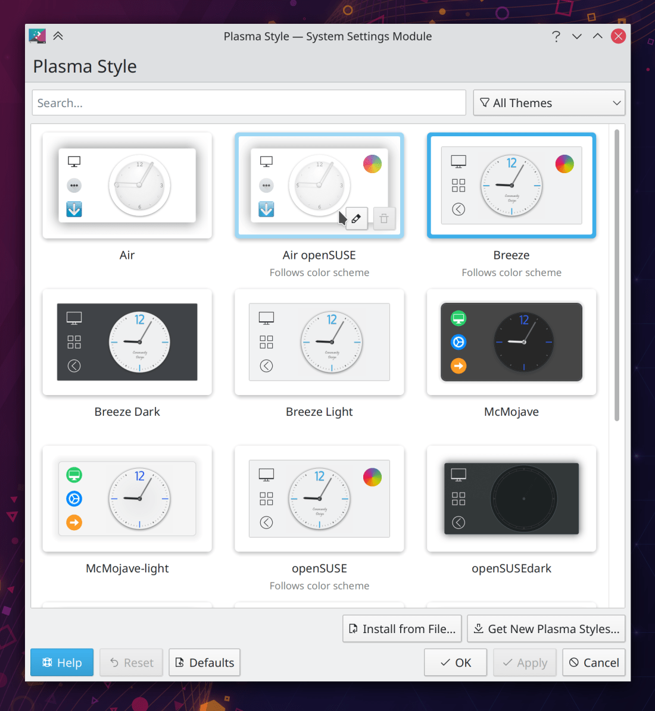The width and height of the screenshot is (655, 711).
Task: Select the McMojave-light theme
Action: (127, 499)
